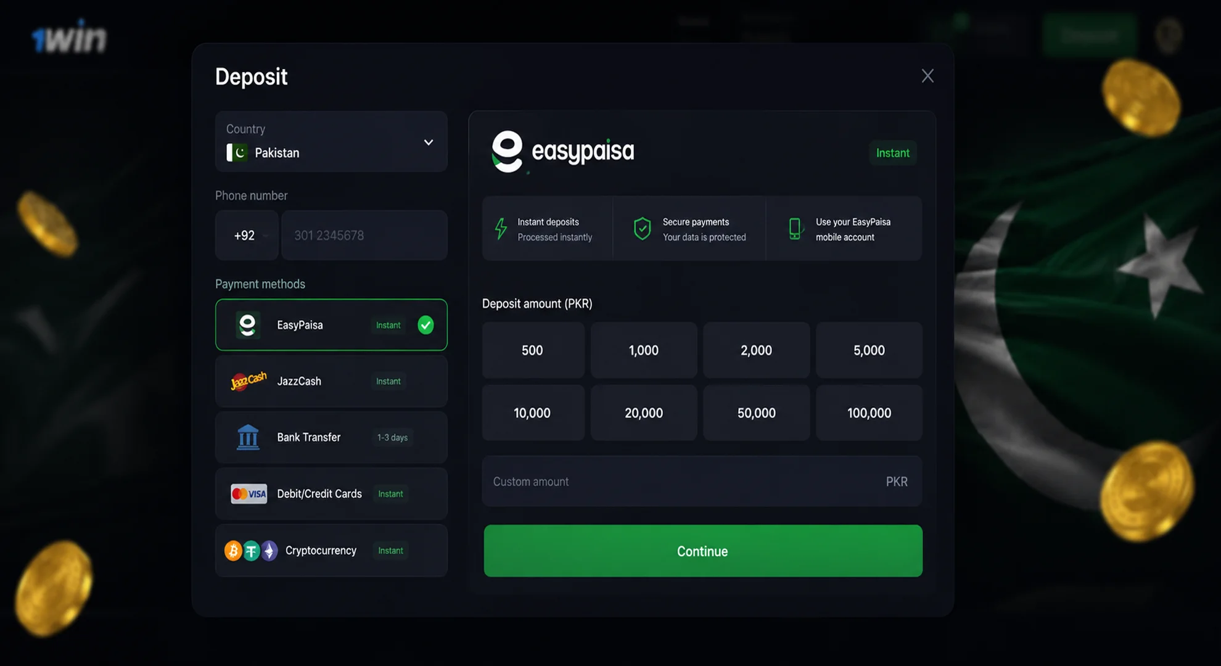
Task: Focus the phone number input field
Action: pos(364,235)
